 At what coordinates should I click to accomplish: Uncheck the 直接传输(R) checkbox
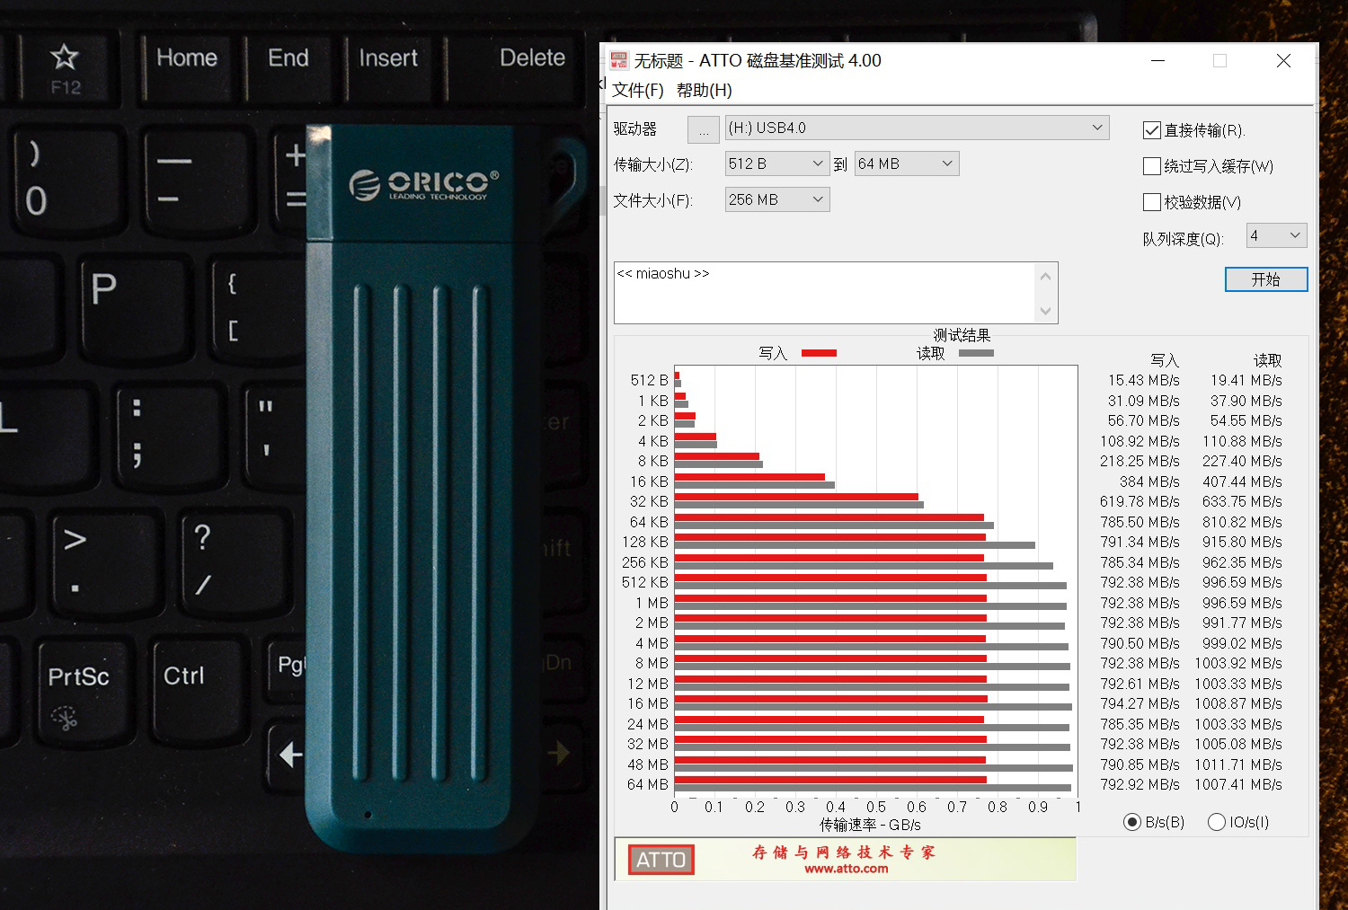pyautogui.click(x=1152, y=130)
